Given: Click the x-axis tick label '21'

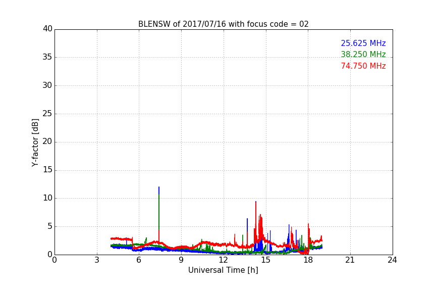Looking at the screenshot, I should (350, 260).
